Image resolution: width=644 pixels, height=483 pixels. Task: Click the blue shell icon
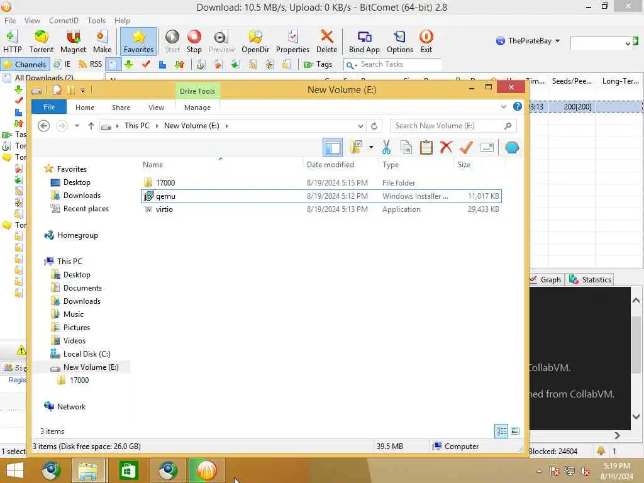click(512, 147)
